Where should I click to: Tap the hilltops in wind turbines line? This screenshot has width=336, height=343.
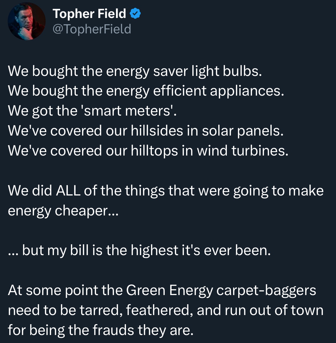[x=148, y=151]
